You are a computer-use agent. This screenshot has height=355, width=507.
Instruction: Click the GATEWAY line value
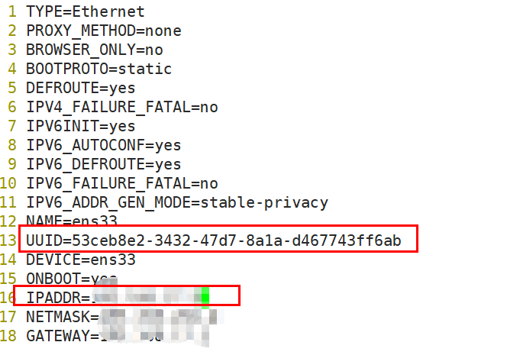(154, 336)
